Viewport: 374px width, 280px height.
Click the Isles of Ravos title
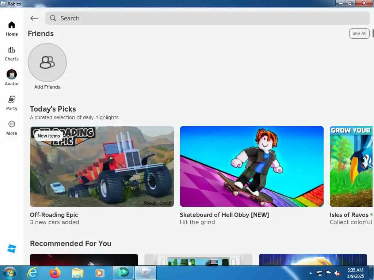(349, 215)
